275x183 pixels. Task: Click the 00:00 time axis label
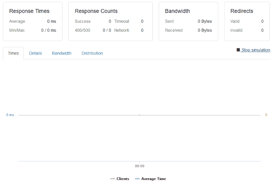[139, 166]
